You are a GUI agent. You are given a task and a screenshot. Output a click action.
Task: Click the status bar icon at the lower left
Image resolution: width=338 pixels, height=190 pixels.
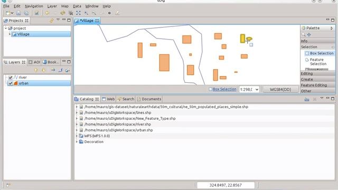(x=8, y=185)
